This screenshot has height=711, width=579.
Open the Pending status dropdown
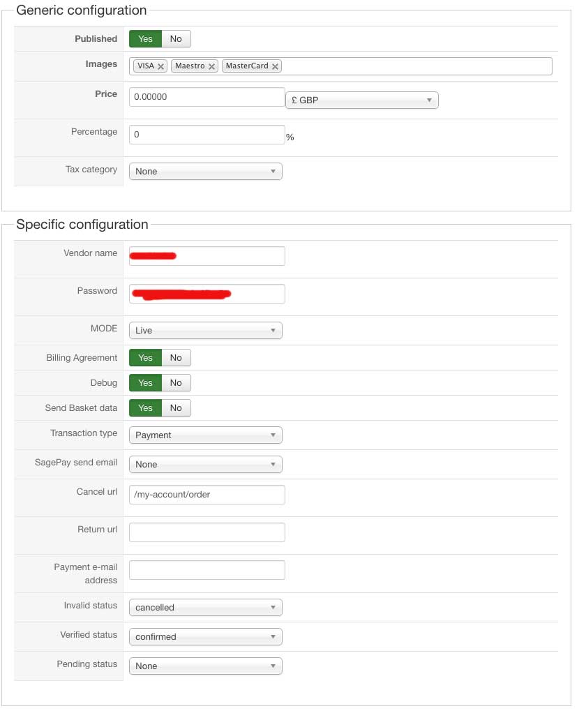click(x=205, y=666)
